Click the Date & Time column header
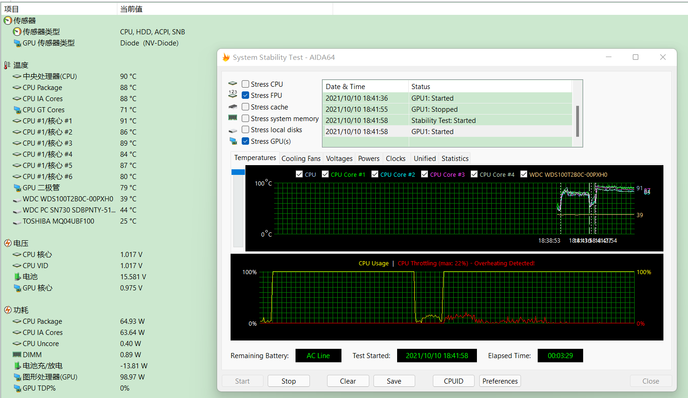 point(365,86)
